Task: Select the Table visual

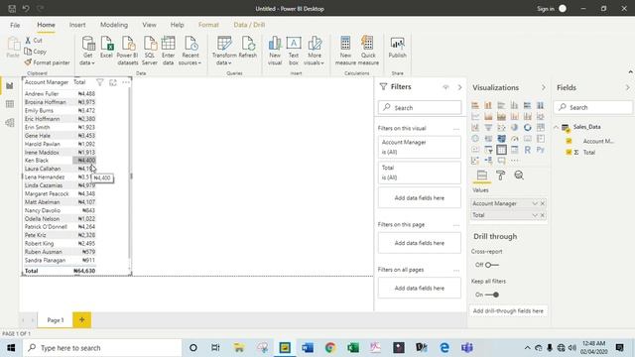Action: click(x=501, y=150)
